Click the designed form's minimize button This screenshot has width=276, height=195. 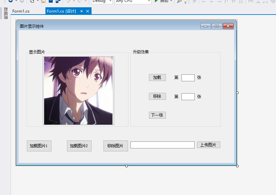205,26
